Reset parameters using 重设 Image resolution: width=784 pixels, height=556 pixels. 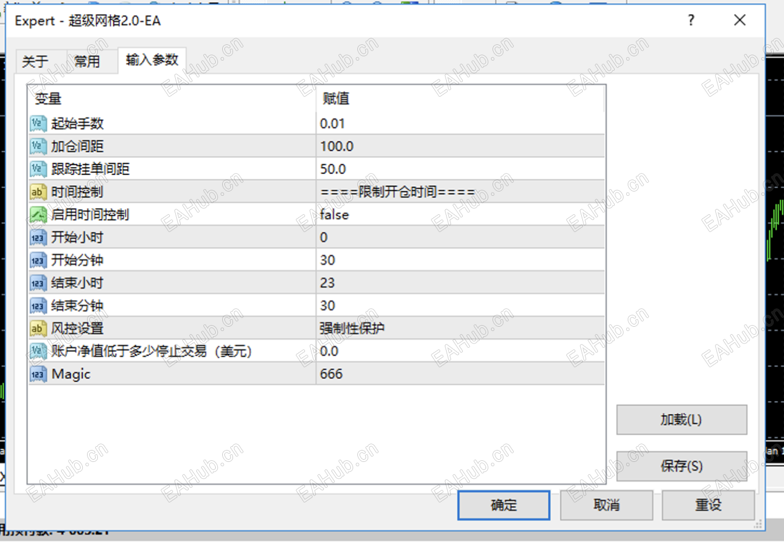pos(708,505)
